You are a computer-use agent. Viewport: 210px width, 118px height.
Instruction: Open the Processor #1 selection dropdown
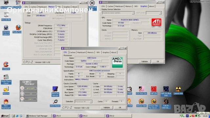click(x=91, y=102)
